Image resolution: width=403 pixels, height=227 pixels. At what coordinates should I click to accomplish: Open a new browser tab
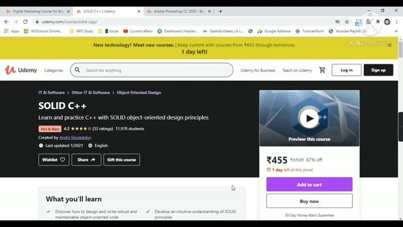[x=220, y=11]
